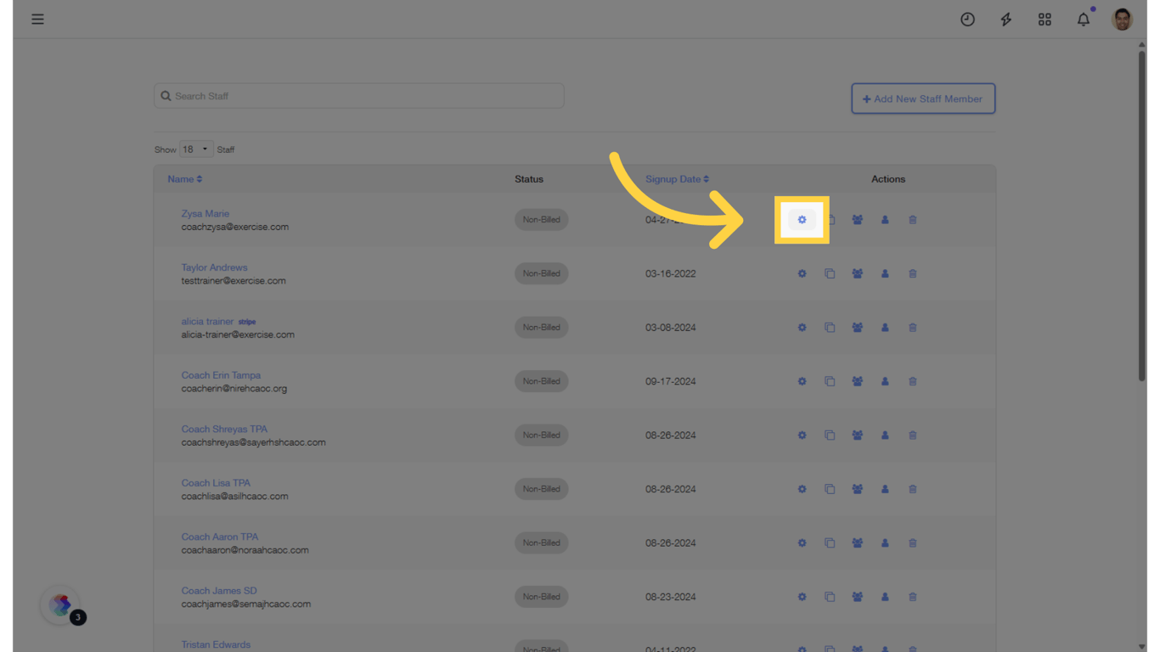The width and height of the screenshot is (1160, 652).
Task: Click the single person icon for Zysa Marie
Action: click(885, 220)
